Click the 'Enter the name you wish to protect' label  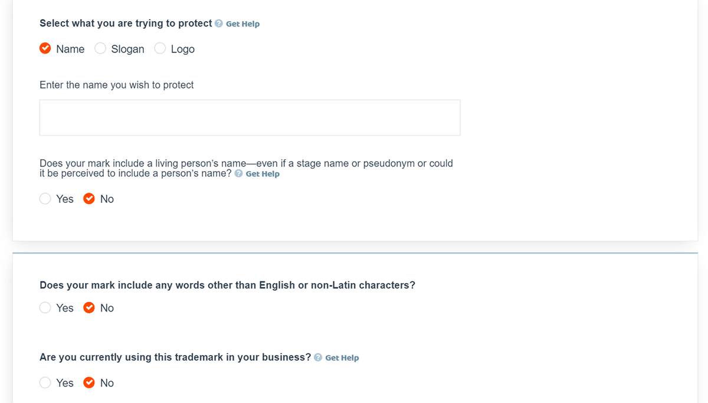117,85
